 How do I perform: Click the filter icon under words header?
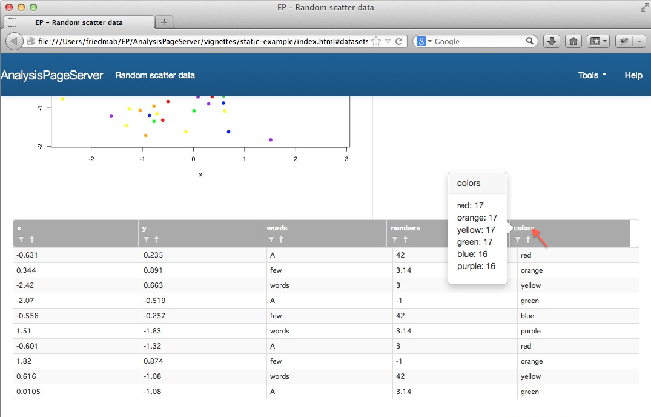point(271,239)
